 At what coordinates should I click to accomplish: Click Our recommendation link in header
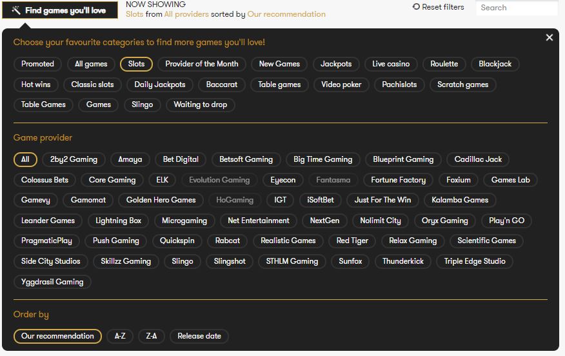coord(286,14)
